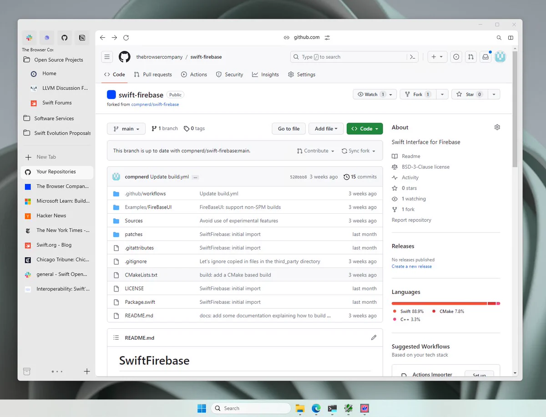
Task: Switch to the Pull requests tab
Action: point(153,75)
